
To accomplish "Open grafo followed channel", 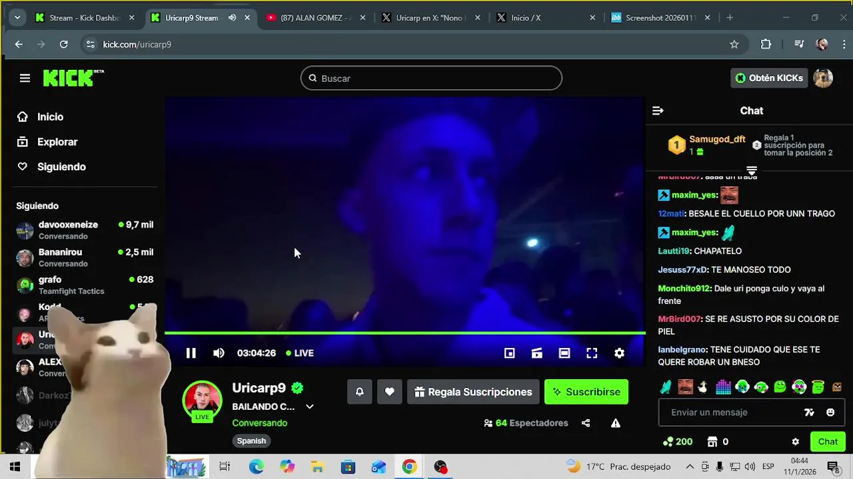I will pos(85,285).
